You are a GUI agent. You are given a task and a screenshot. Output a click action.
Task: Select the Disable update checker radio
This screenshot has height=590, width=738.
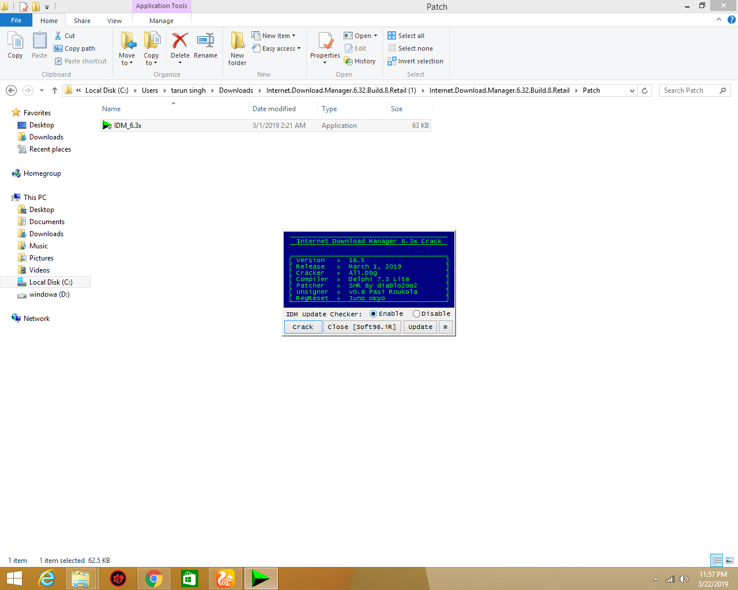416,314
